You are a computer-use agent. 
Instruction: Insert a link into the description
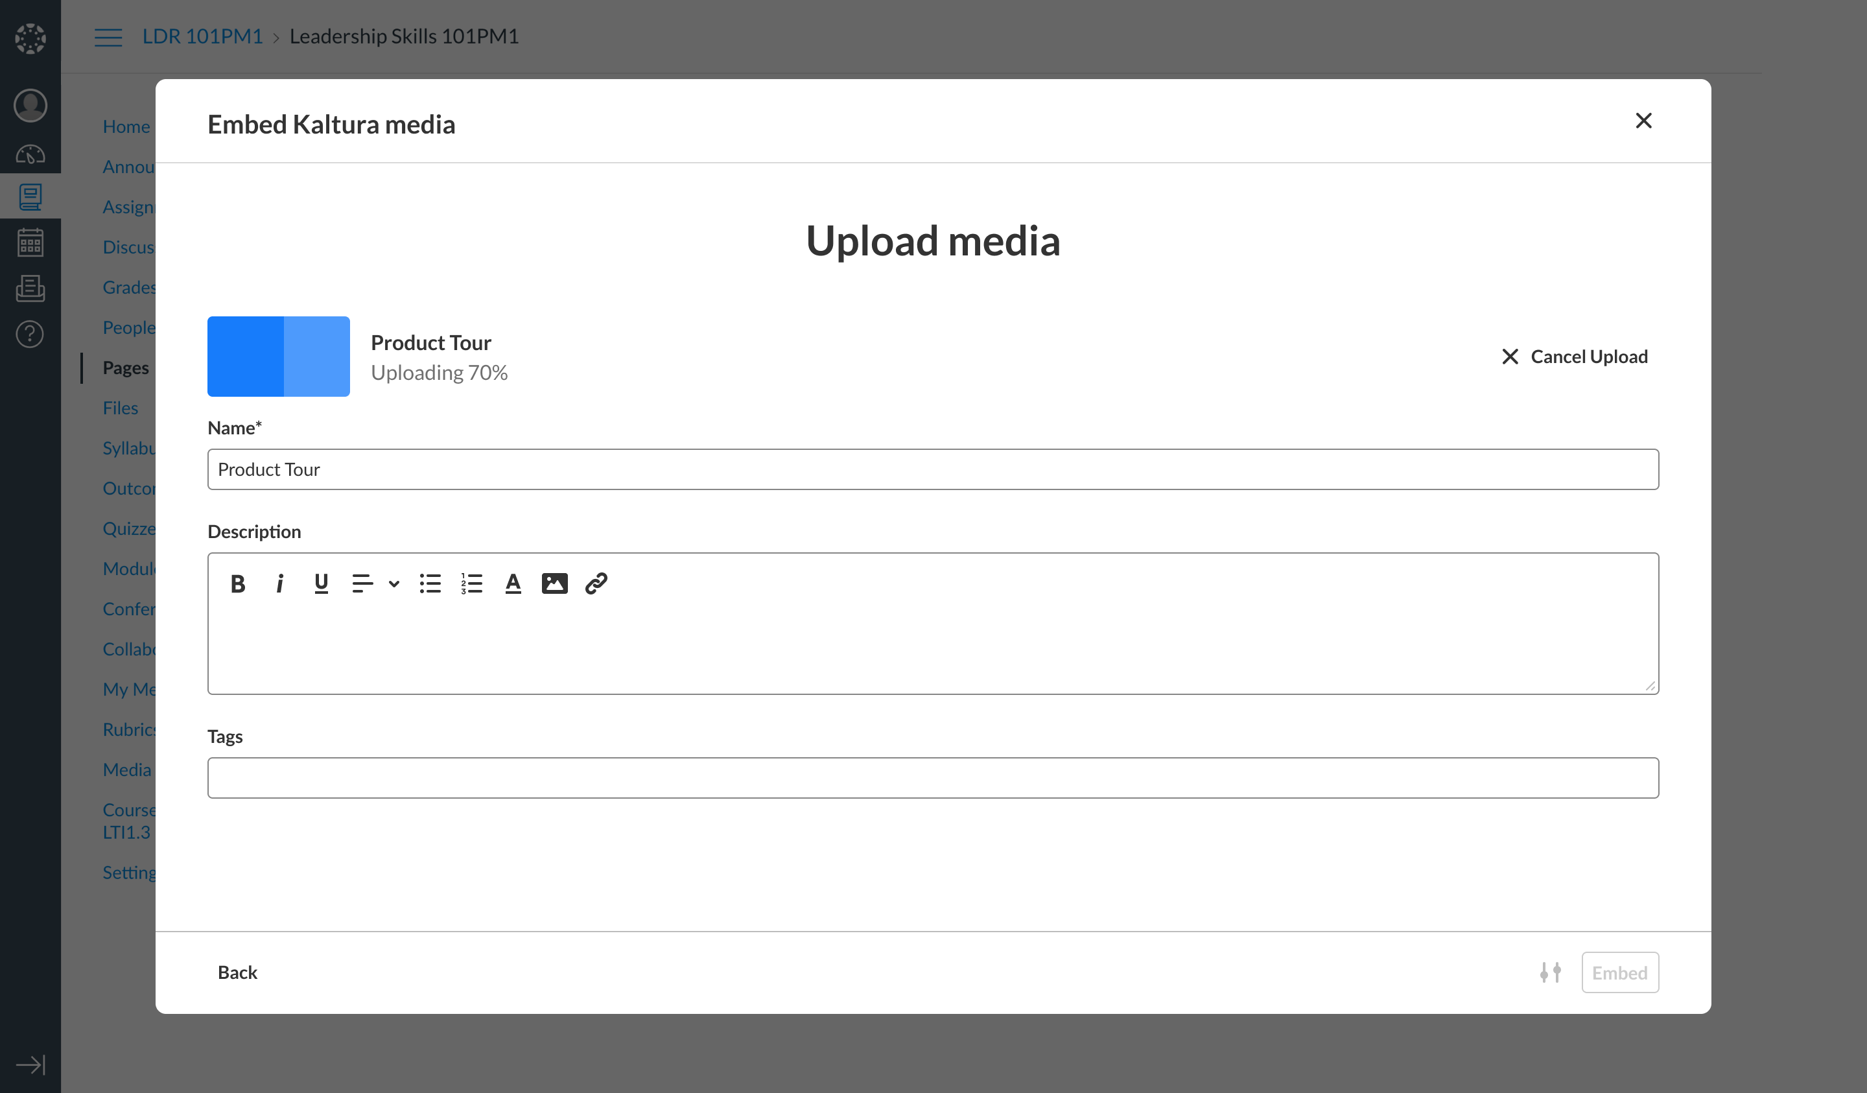point(596,584)
